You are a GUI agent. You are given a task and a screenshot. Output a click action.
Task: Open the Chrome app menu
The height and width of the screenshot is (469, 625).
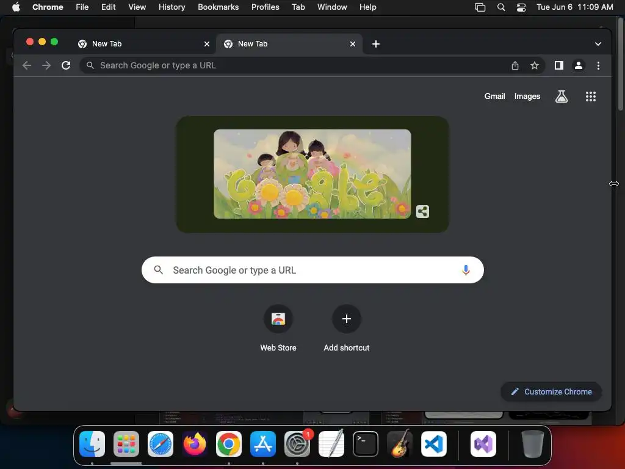point(48,7)
